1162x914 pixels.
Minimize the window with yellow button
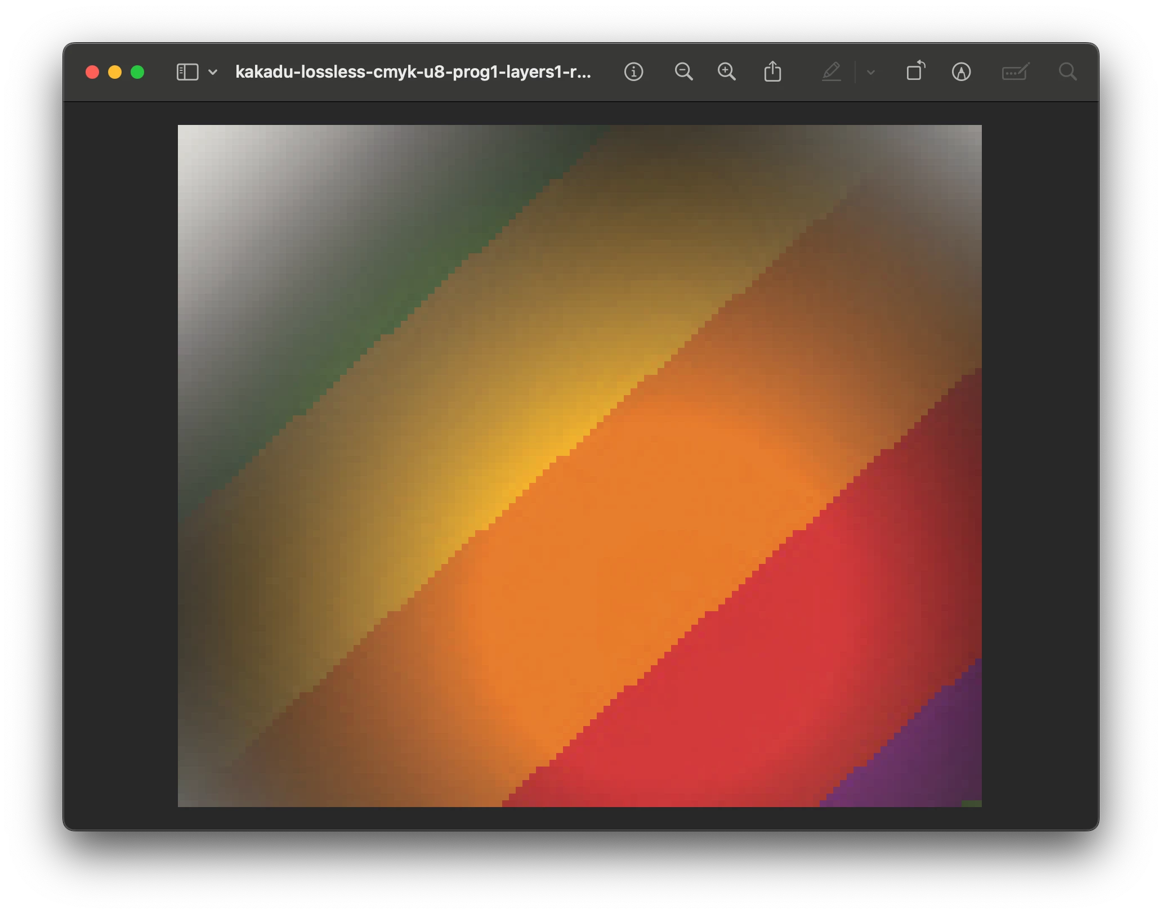[115, 72]
